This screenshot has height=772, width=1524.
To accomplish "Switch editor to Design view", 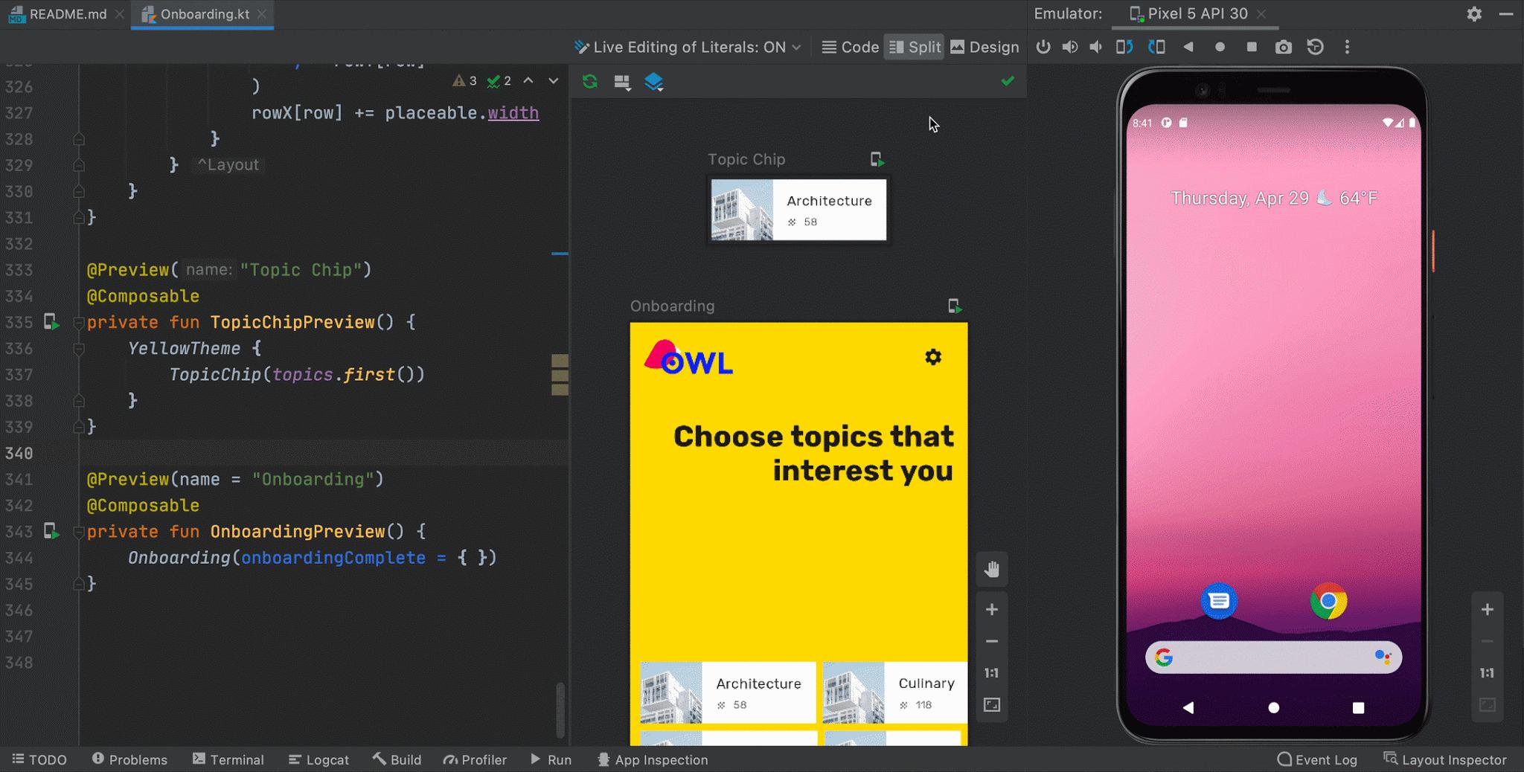I will pos(984,46).
